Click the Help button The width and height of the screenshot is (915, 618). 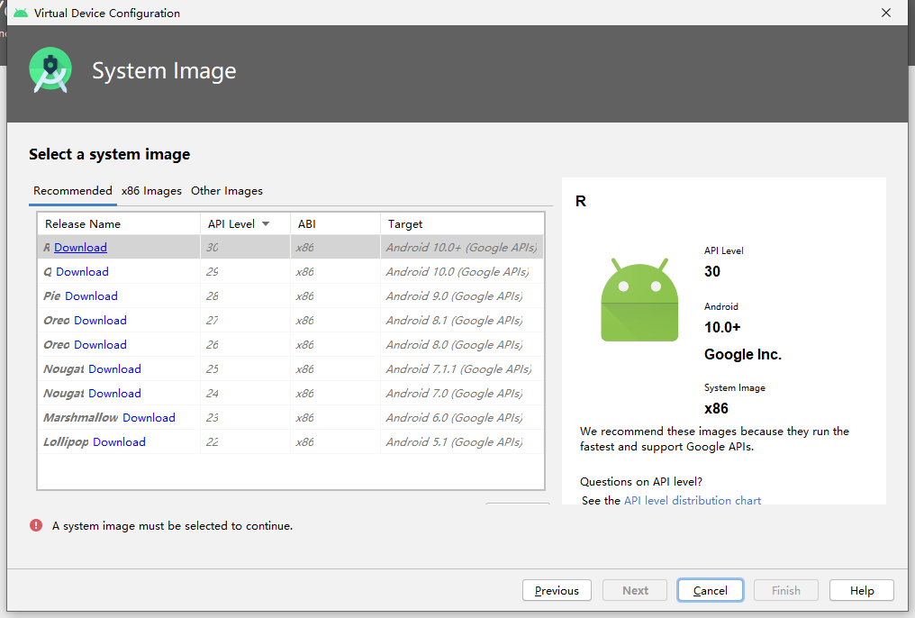861,591
